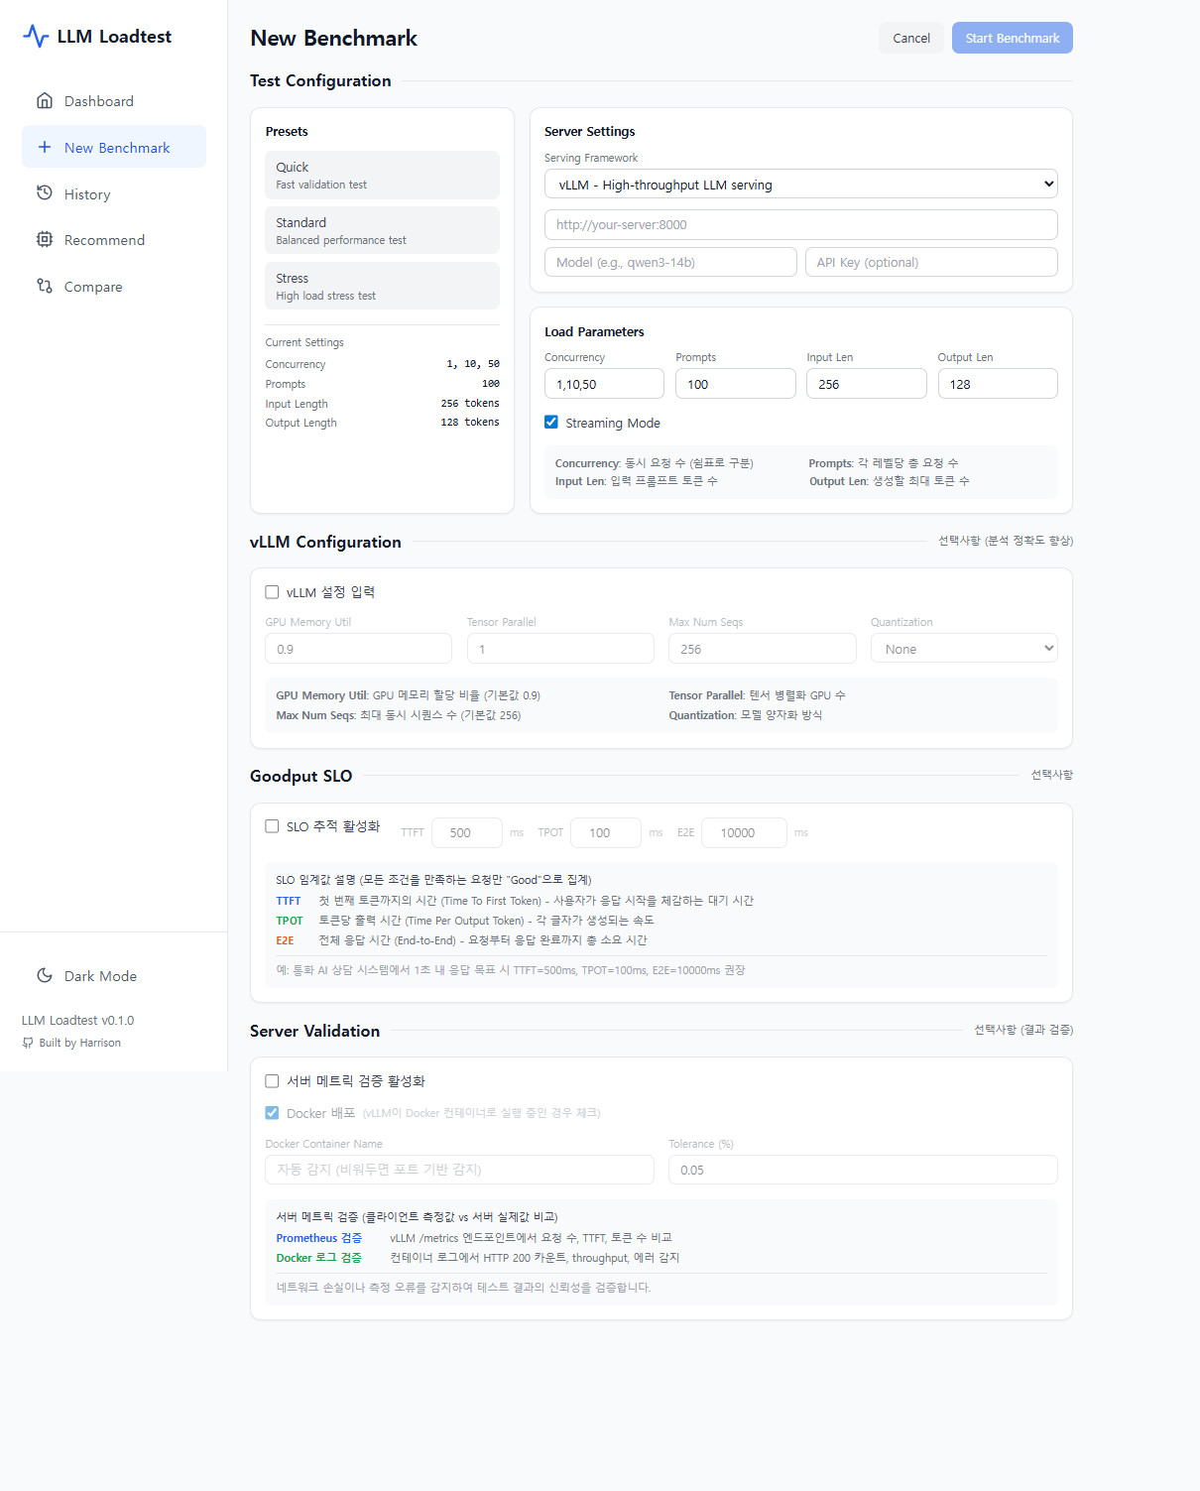This screenshot has height=1491, width=1200.
Task: Click the small icon before Built by Harrison
Action: pos(28,1043)
